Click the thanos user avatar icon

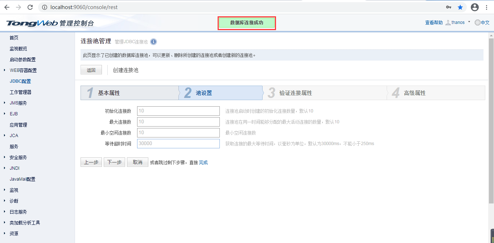[x=448, y=22]
